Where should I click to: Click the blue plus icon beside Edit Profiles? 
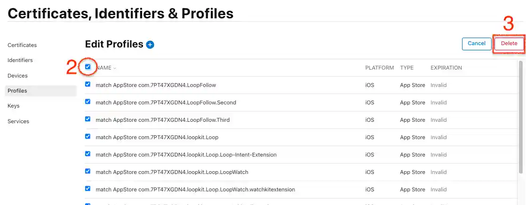click(150, 45)
